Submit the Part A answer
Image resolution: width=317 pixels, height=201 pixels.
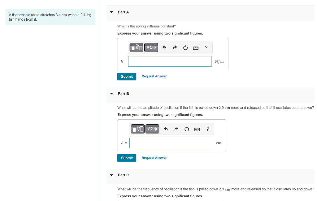point(127,76)
